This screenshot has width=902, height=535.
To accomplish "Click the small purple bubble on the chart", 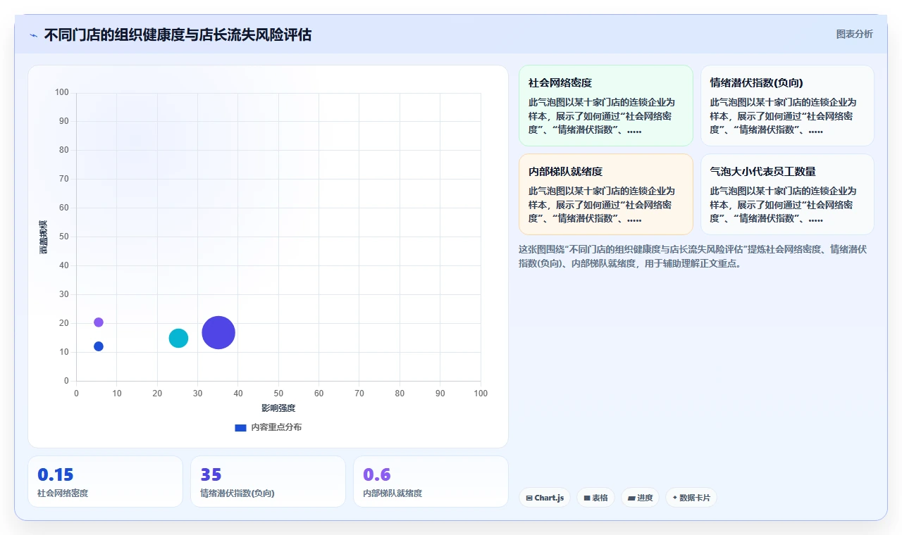I will coord(99,322).
